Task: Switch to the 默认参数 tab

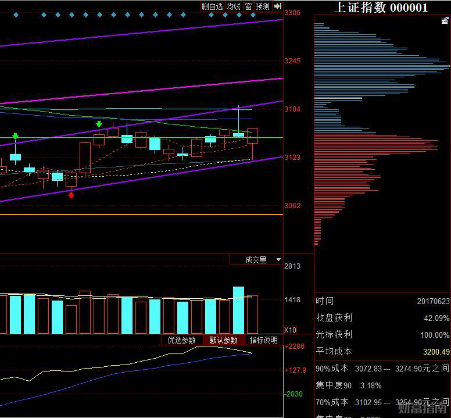Action: click(224, 340)
